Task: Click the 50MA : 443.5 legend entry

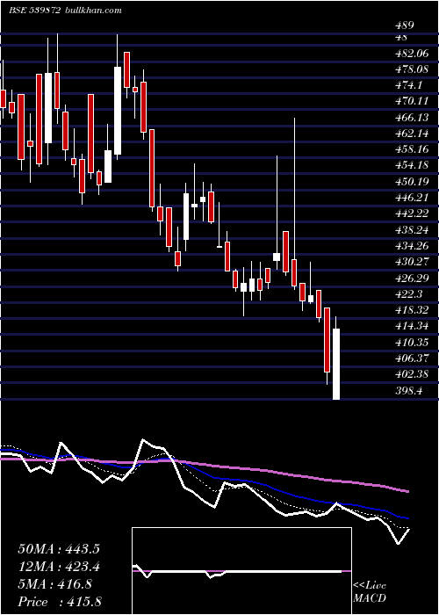Action: [x=59, y=548]
